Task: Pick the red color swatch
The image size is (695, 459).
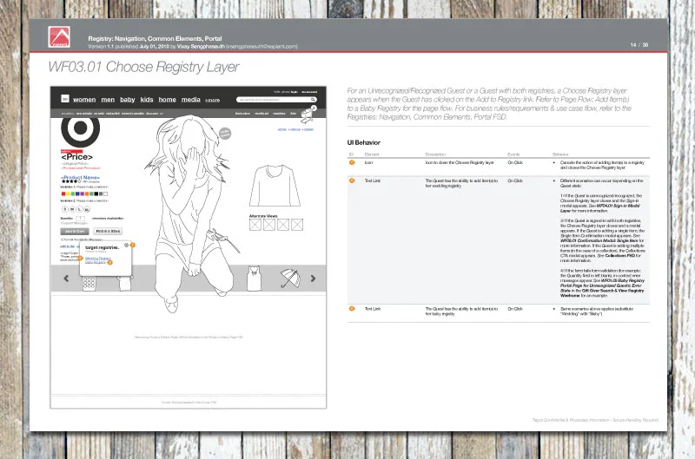Action: 63,193
